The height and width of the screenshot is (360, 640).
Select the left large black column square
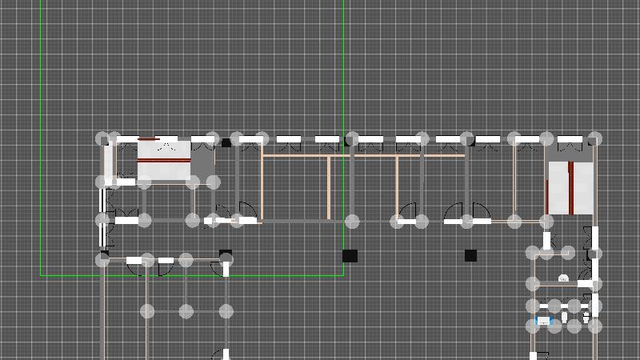[x=350, y=256]
